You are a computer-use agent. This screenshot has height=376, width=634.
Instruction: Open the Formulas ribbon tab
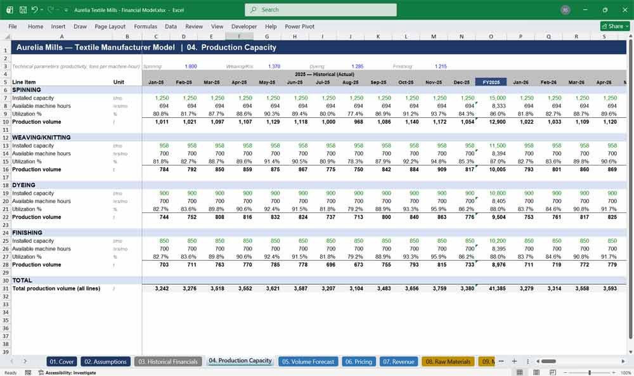pos(146,26)
